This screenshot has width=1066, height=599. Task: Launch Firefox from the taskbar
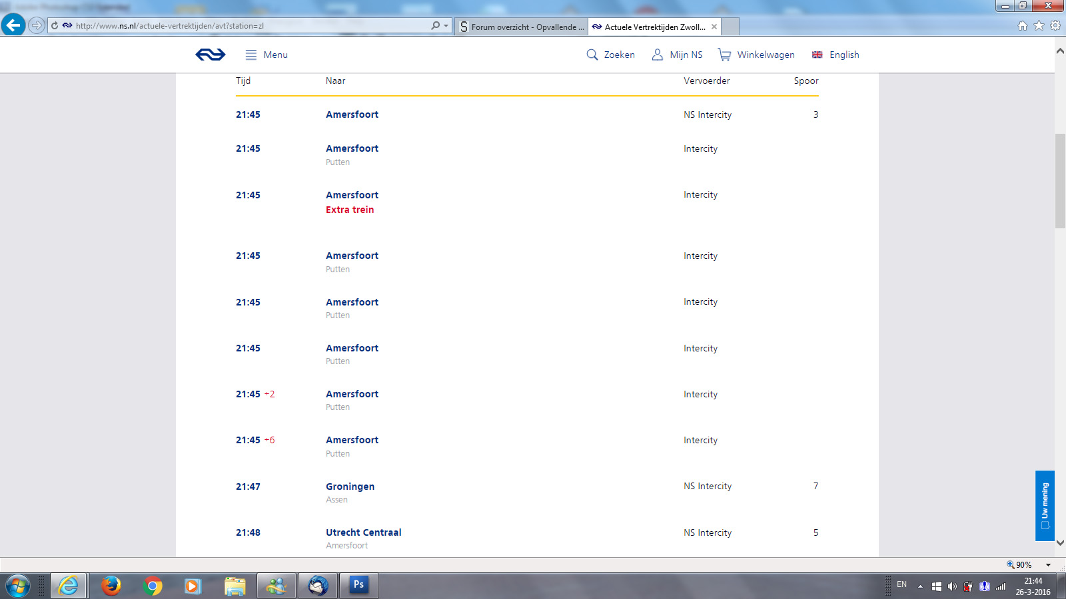(111, 586)
